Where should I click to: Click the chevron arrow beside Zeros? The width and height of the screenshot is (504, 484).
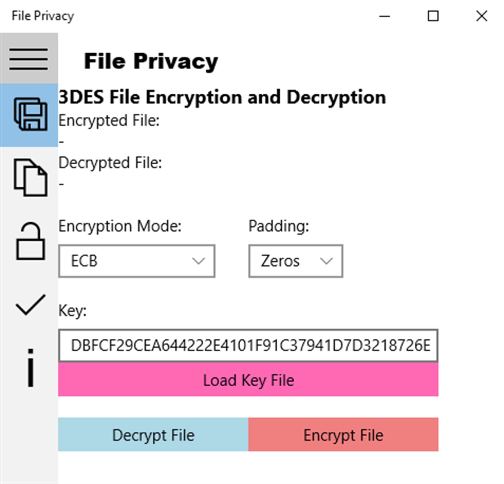[326, 261]
